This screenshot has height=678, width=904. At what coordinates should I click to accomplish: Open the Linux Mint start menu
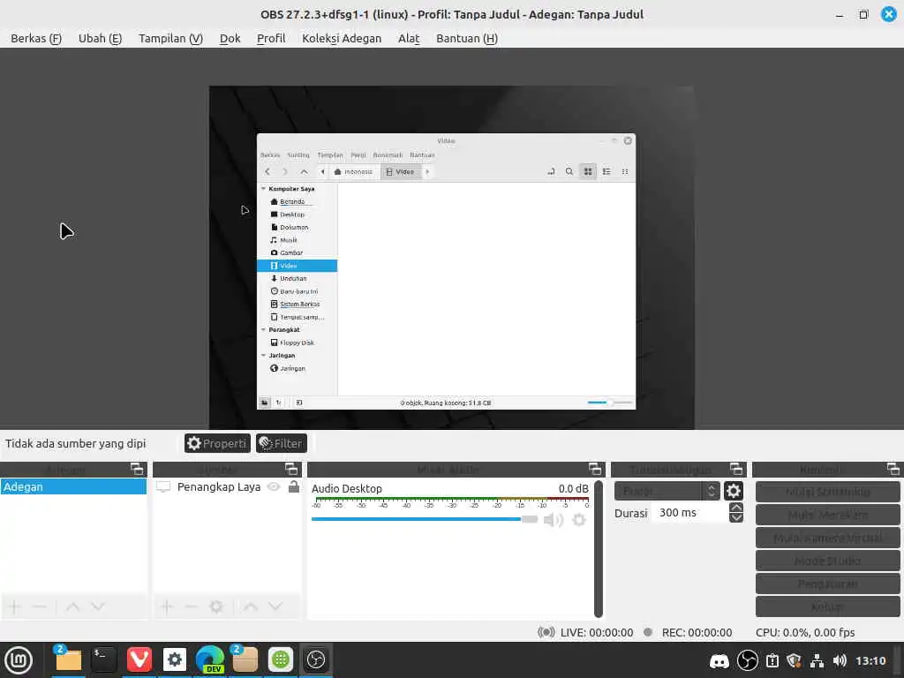pos(19,660)
